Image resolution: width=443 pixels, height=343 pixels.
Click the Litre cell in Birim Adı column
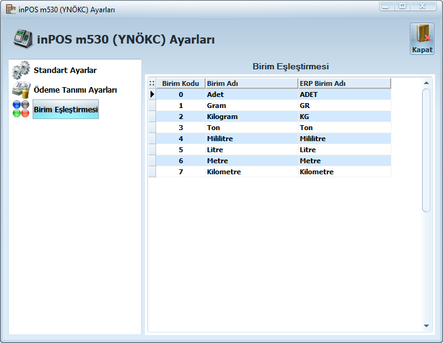(x=251, y=150)
